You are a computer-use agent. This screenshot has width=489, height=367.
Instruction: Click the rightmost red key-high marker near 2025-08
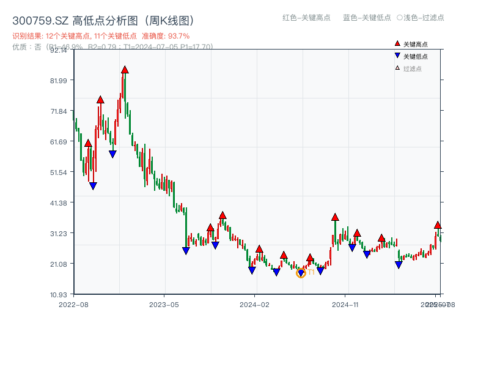click(438, 225)
